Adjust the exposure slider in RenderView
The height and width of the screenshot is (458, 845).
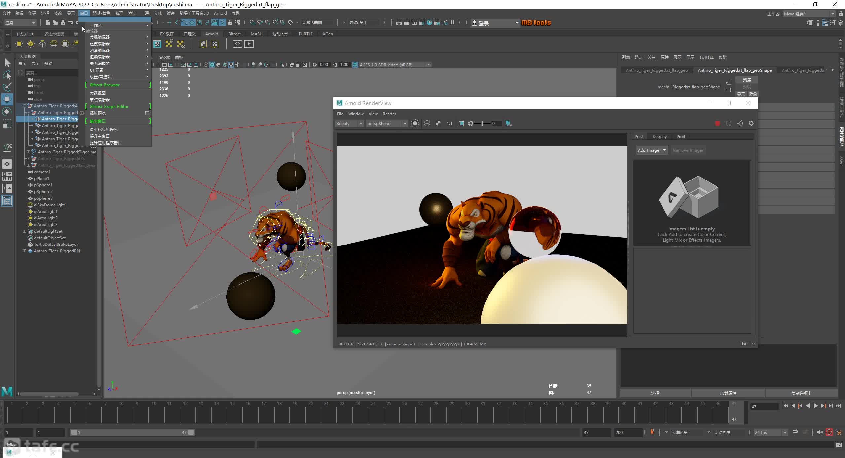[x=482, y=123]
